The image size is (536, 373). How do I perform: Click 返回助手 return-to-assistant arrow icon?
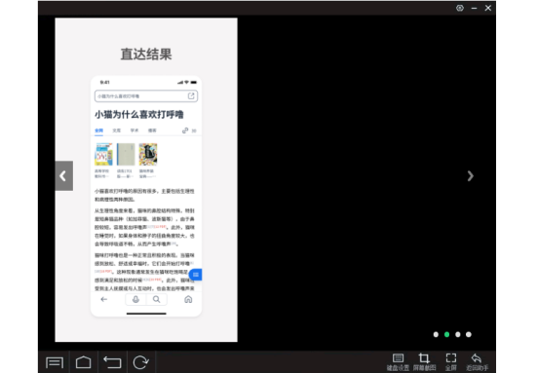point(477,362)
